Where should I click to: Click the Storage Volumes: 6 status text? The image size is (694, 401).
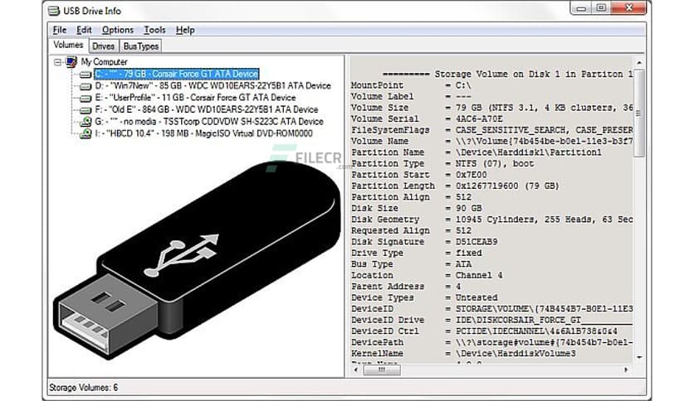click(83, 388)
